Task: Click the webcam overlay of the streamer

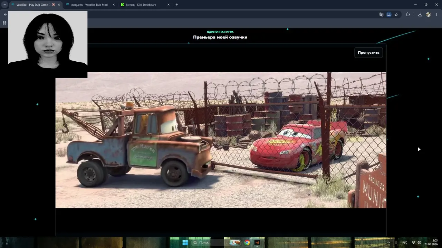Action: click(48, 44)
